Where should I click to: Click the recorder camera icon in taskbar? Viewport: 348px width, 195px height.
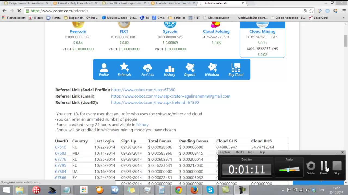tap(242, 190)
